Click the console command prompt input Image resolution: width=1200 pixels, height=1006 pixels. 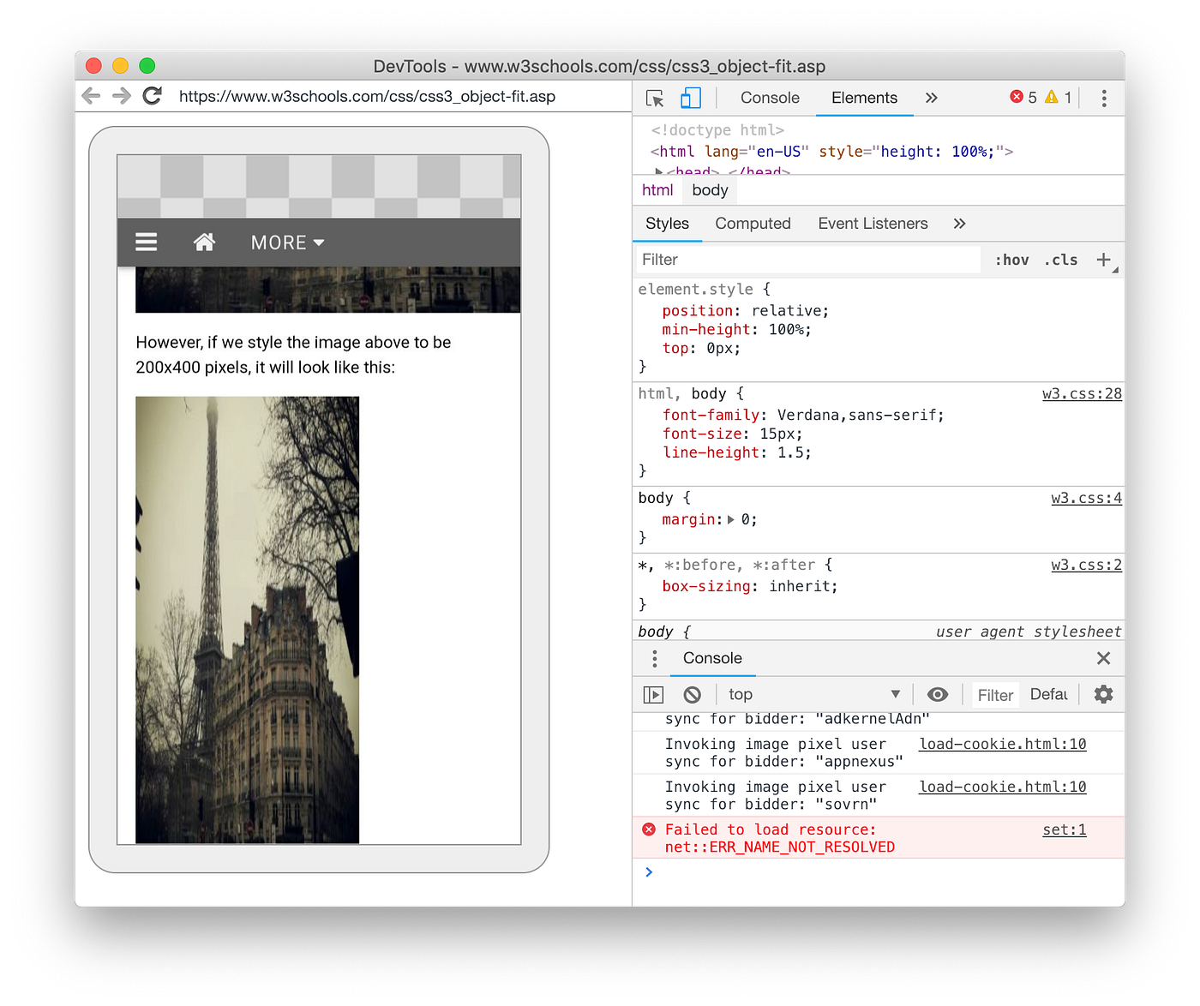click(771, 872)
